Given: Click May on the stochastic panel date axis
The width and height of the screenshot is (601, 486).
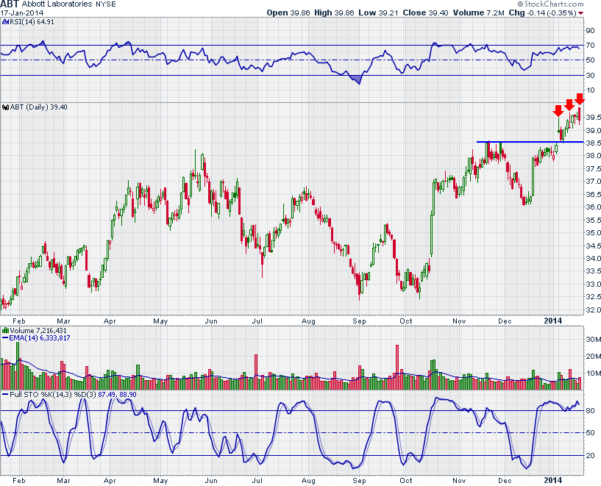Looking at the screenshot, I should tap(160, 480).
